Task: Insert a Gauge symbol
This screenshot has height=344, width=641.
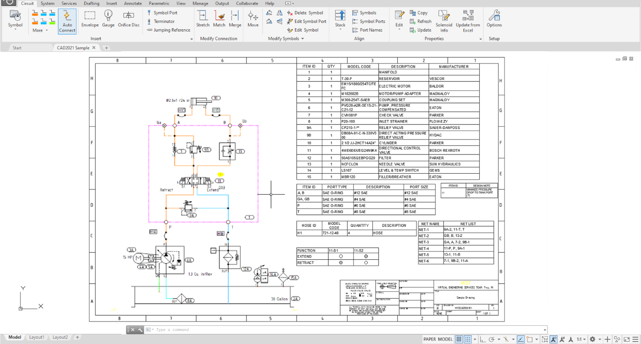Action: (108, 19)
